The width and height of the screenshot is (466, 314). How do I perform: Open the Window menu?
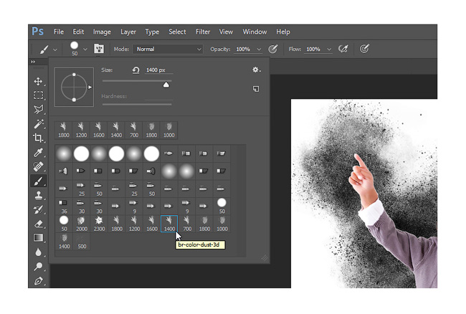[x=255, y=32]
